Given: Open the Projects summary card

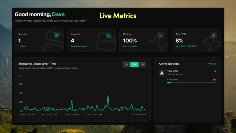Looking at the screenshot, I should (91, 40).
